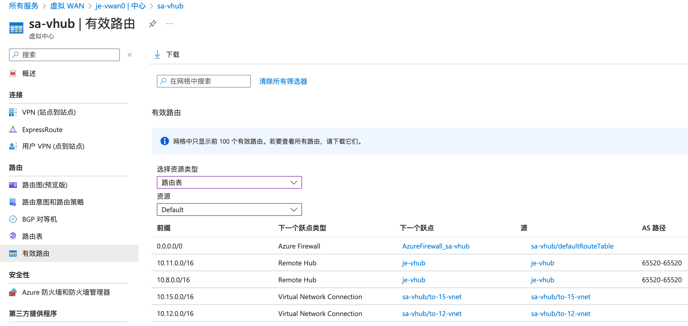Open 路由图(预览版) menu item
Image resolution: width=688 pixels, height=326 pixels.
coord(45,185)
